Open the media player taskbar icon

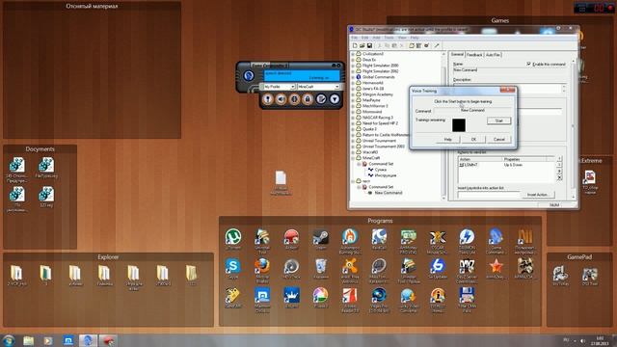click(48, 340)
